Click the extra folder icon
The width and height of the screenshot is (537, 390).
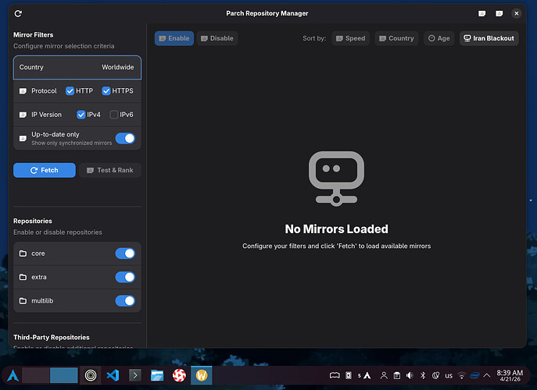(23, 277)
